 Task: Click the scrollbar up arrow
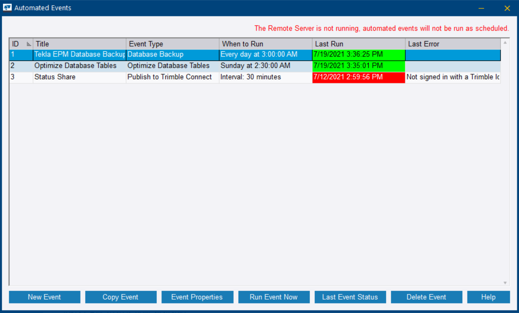[x=505, y=42]
